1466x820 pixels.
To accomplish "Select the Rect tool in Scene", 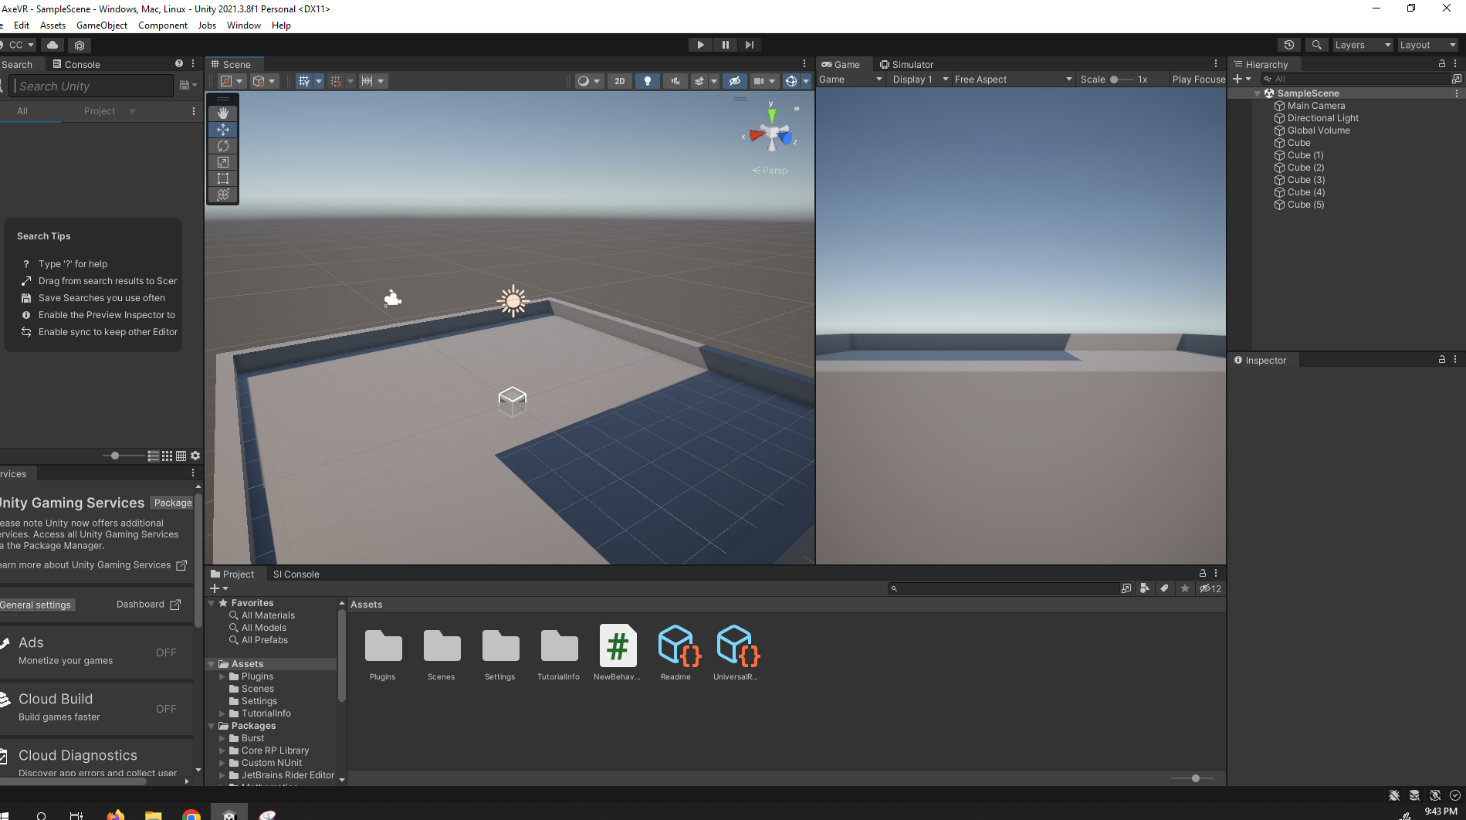I will (x=223, y=178).
